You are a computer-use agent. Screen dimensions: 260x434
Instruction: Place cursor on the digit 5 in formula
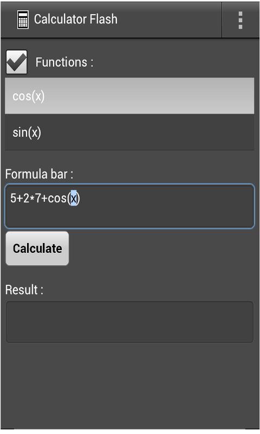(13, 199)
